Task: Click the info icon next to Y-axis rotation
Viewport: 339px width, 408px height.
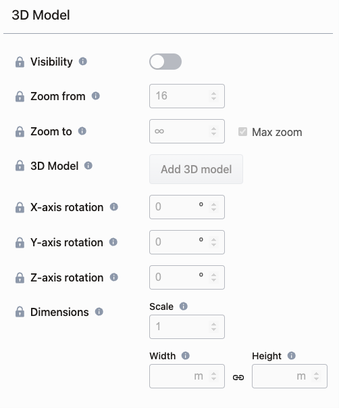Action: [113, 242]
